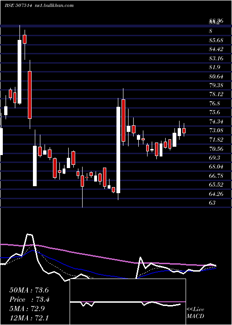Viewport: 232px width, 325px height.
Task: Click the 66.78 price axis label
Action: (216, 176)
